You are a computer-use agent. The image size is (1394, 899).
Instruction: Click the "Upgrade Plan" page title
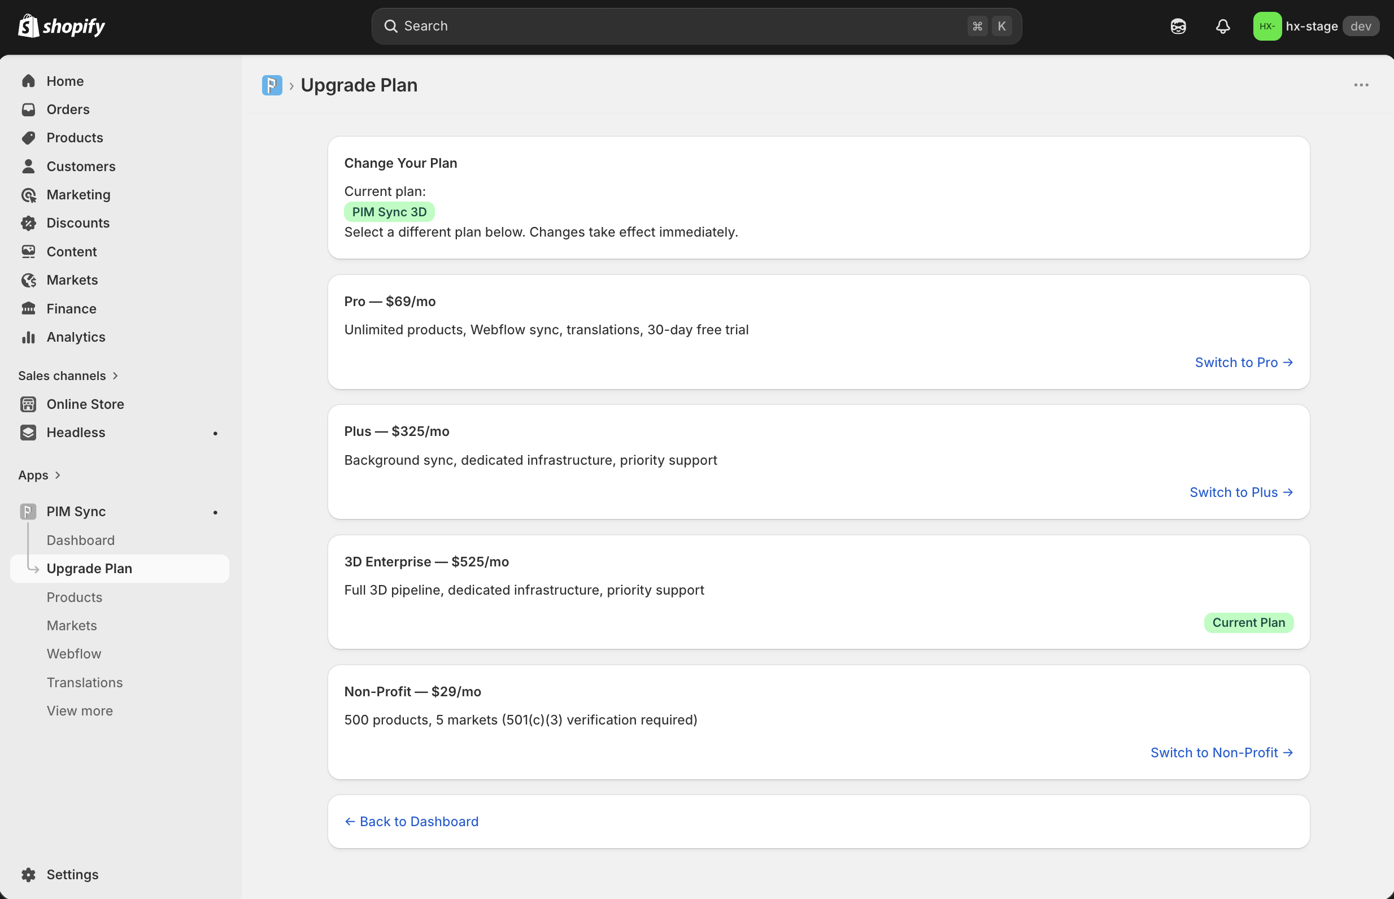(359, 85)
